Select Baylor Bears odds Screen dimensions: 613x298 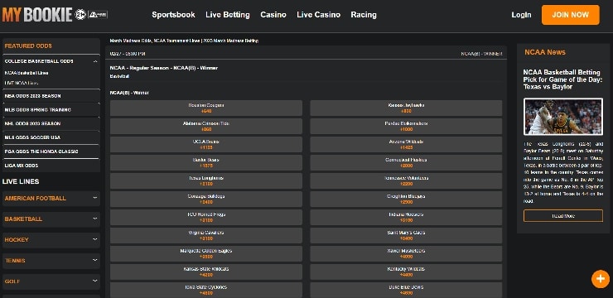pos(206,163)
